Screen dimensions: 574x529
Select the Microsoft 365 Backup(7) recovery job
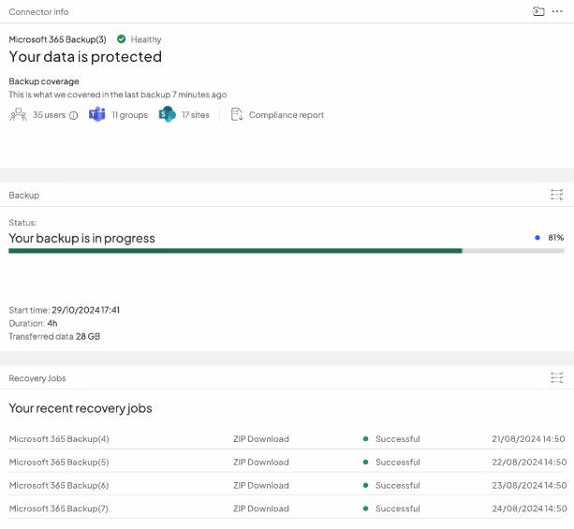pyautogui.click(x=59, y=508)
